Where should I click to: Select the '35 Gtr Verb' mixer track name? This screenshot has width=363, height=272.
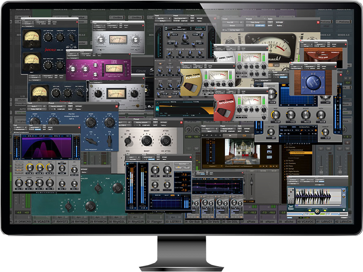(211, 222)
